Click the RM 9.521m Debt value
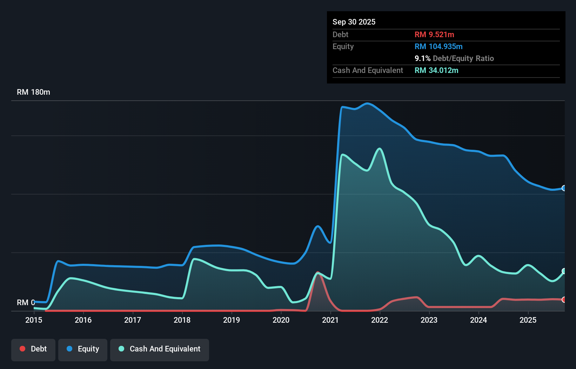 click(434, 34)
